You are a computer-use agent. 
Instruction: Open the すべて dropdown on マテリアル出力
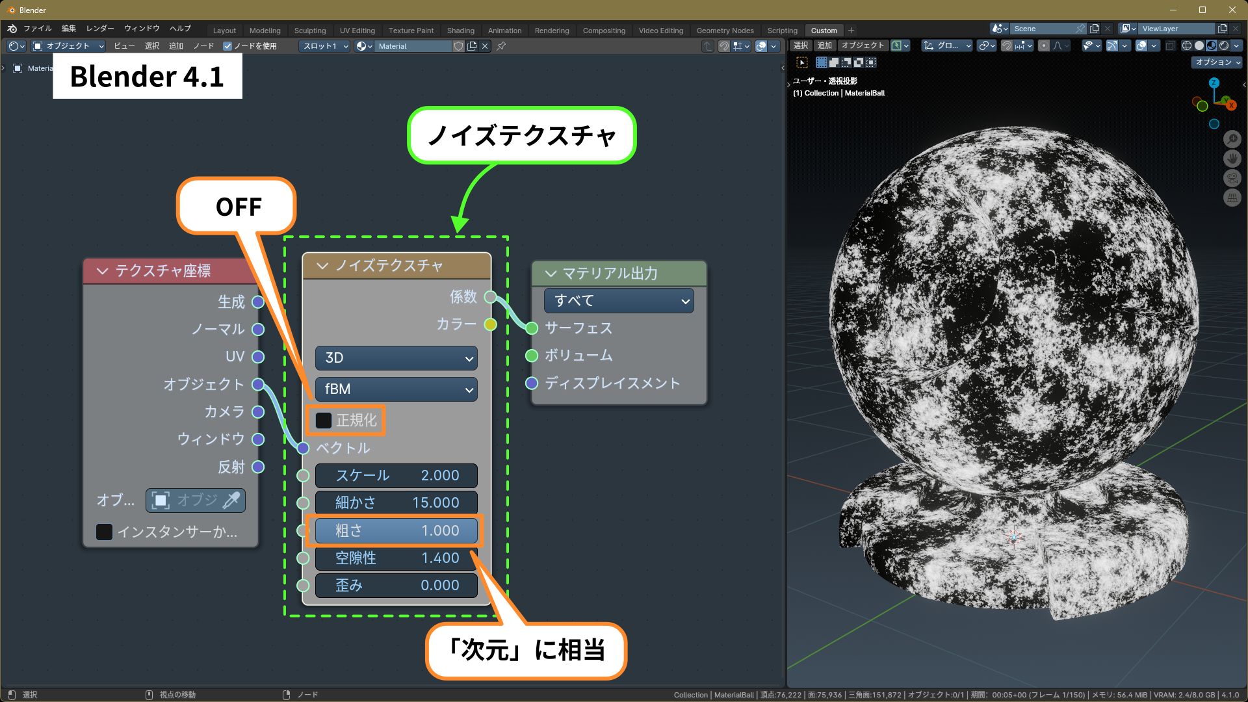tap(618, 300)
